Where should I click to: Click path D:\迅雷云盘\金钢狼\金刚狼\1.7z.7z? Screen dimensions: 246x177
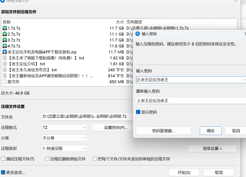click(157, 28)
